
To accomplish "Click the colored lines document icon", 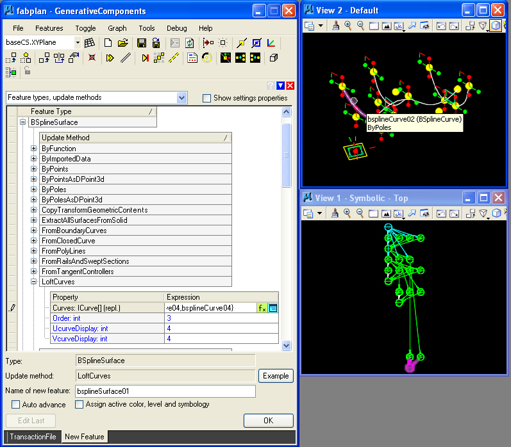I will [192, 58].
